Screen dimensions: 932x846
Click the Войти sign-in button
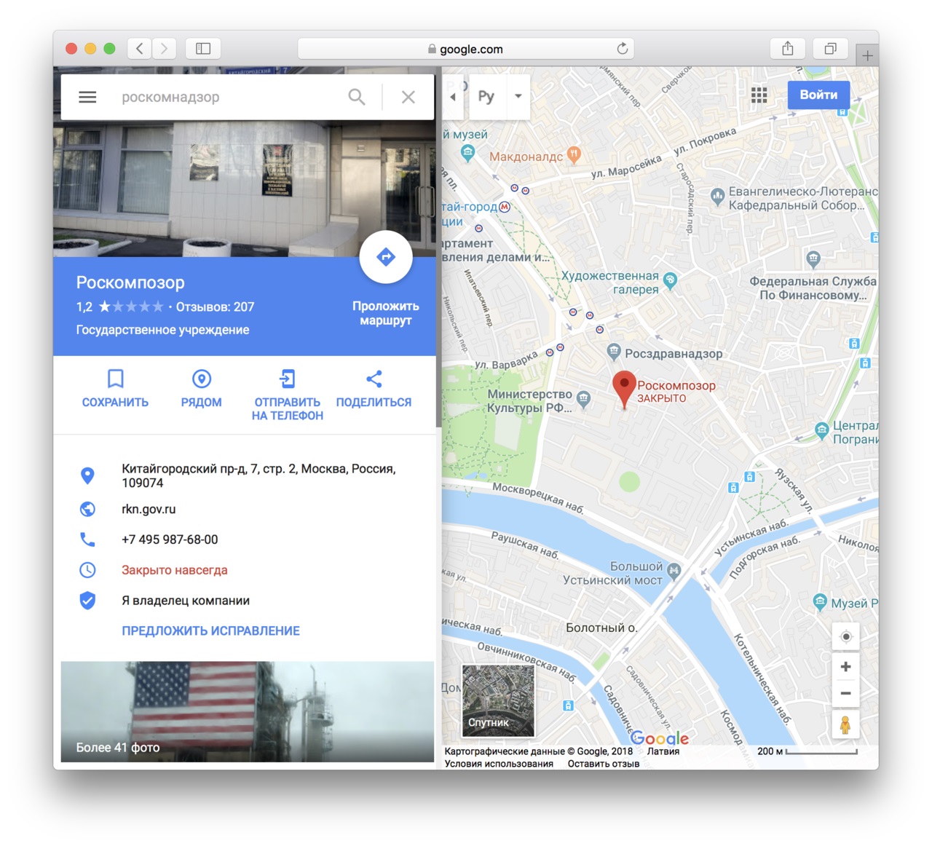818,95
